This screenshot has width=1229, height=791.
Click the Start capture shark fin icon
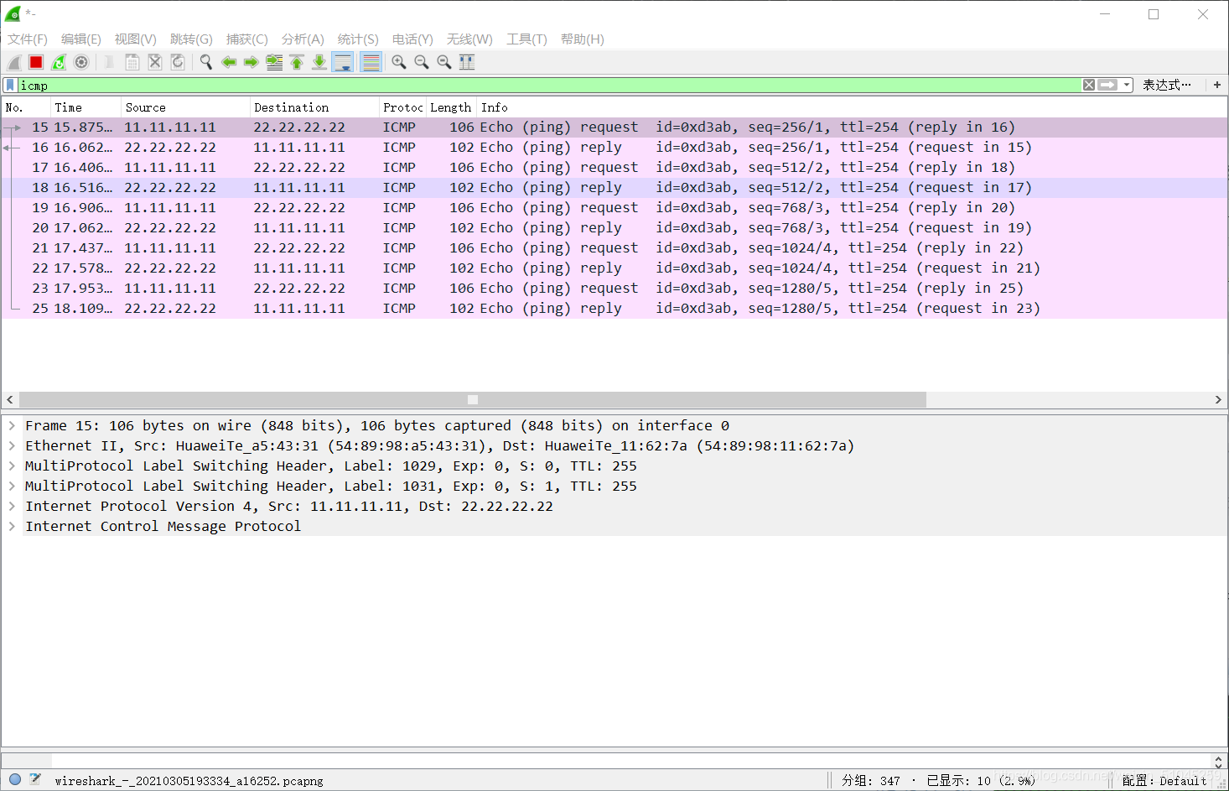[13, 62]
